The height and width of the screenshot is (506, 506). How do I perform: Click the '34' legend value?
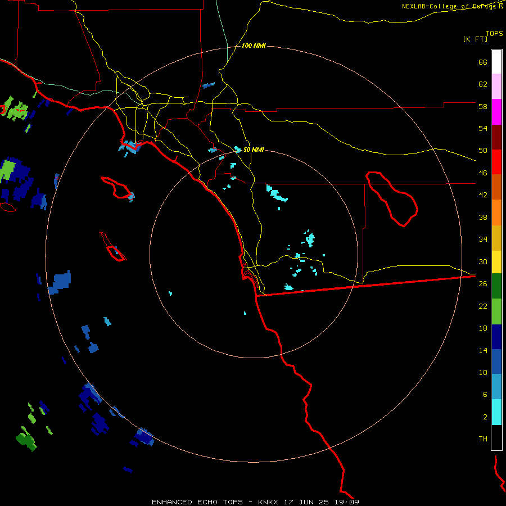(x=483, y=240)
